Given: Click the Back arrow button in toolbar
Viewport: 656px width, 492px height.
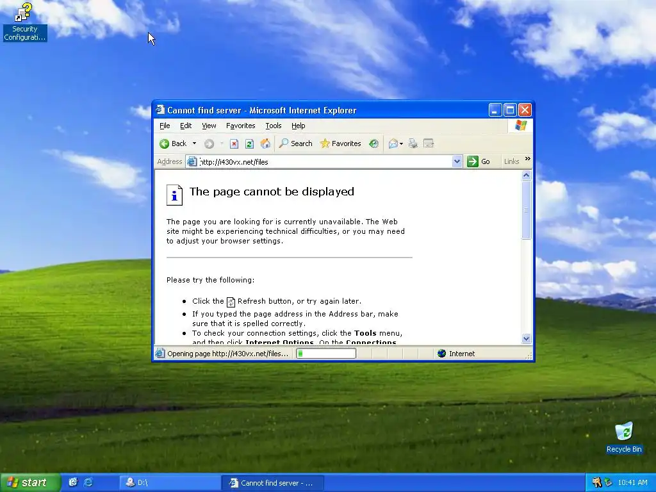Looking at the screenshot, I should click(173, 143).
